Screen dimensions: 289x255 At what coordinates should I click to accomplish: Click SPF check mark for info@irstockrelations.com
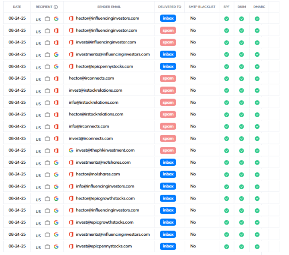[226, 103]
